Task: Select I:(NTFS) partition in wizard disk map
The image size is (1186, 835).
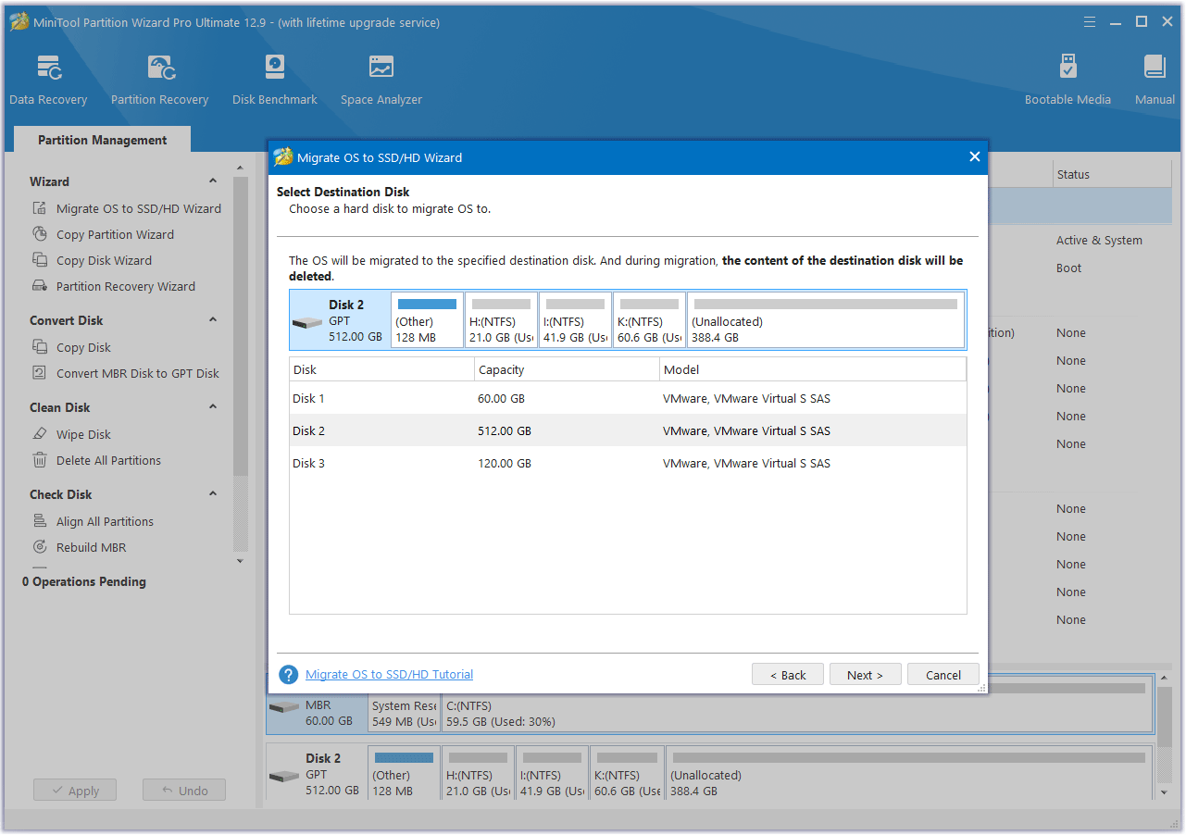Action: (575, 320)
